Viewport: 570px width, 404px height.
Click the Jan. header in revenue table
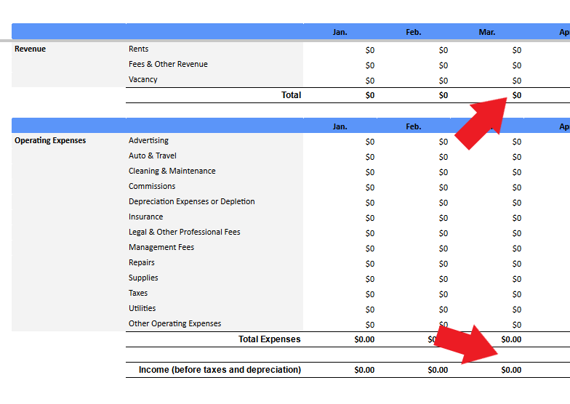point(340,32)
